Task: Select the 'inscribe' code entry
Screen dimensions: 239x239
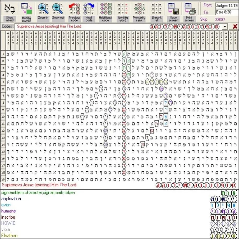Action: point(8,217)
